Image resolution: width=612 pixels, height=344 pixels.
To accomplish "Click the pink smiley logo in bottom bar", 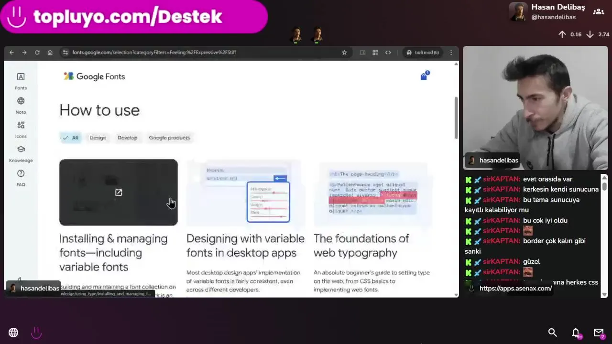I will pos(36,333).
